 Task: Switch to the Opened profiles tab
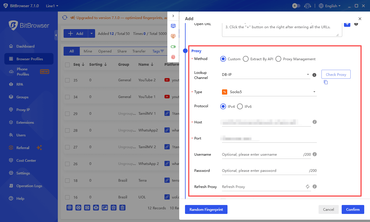[x=105, y=51]
